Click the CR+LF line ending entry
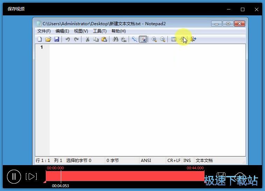Viewport: 265px width, 191px height. 174,160
